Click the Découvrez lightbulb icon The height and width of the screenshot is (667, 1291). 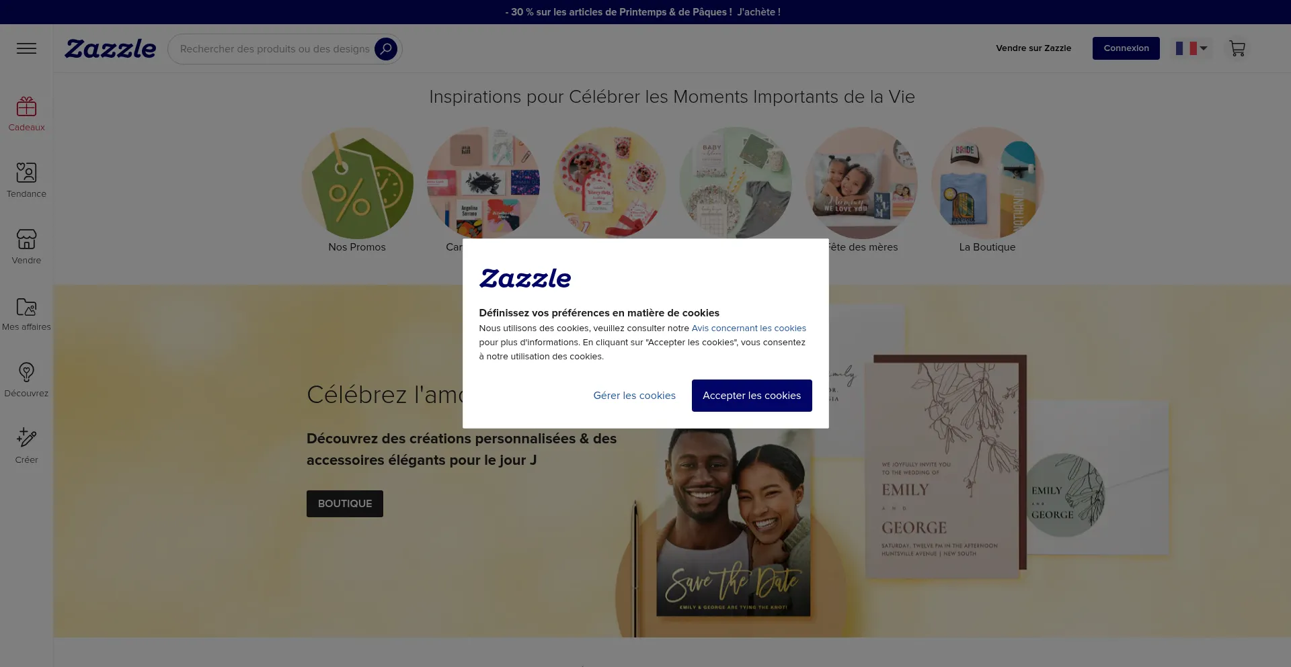pyautogui.click(x=26, y=373)
